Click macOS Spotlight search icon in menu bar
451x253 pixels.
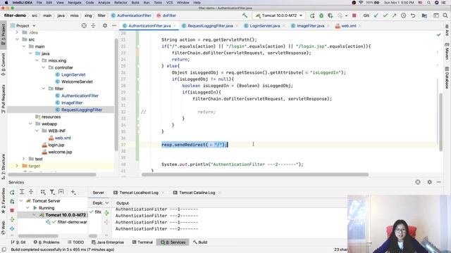click(x=428, y=3)
